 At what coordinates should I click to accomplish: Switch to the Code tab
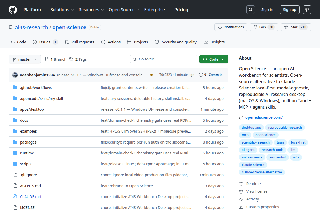(18, 42)
